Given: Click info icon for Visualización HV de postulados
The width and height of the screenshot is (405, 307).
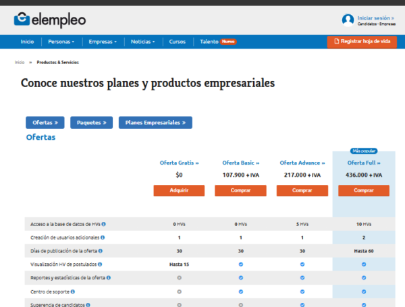Looking at the screenshot, I should click(x=100, y=264).
